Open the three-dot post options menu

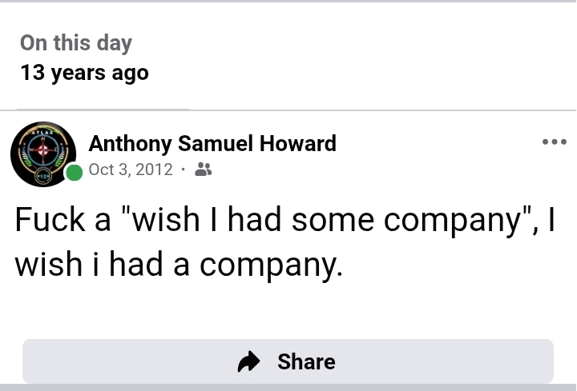point(554,142)
